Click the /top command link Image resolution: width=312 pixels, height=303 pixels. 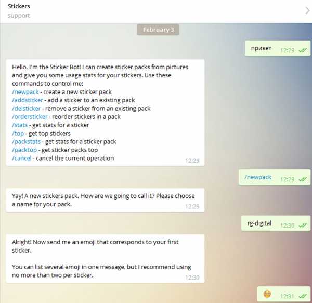18,134
